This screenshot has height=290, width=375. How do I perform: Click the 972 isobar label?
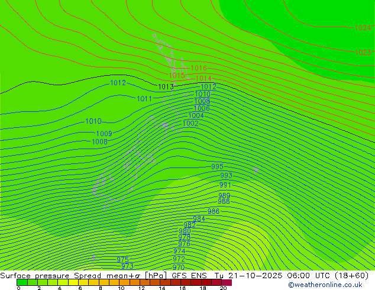(179, 259)
